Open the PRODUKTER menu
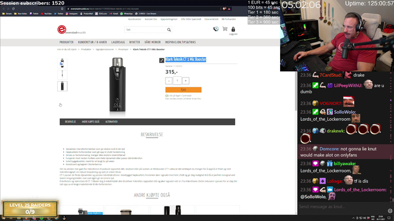Screen dimensions: 394x221 pyautogui.click(x=66, y=42)
